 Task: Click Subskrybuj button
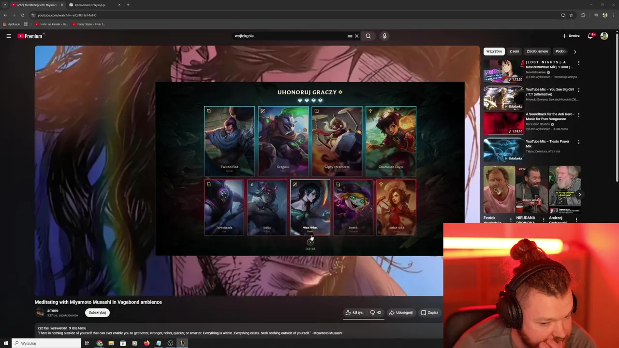[97, 313]
